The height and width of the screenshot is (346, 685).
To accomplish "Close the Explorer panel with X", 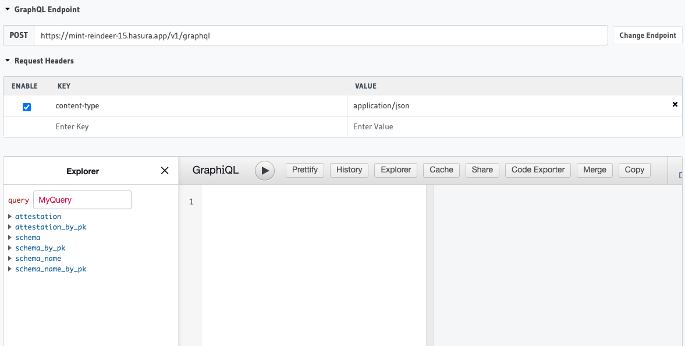I will [x=165, y=171].
